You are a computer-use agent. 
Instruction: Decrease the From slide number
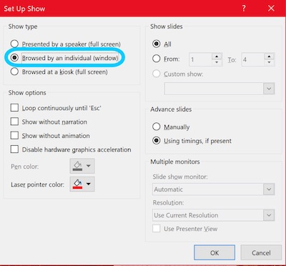point(217,62)
